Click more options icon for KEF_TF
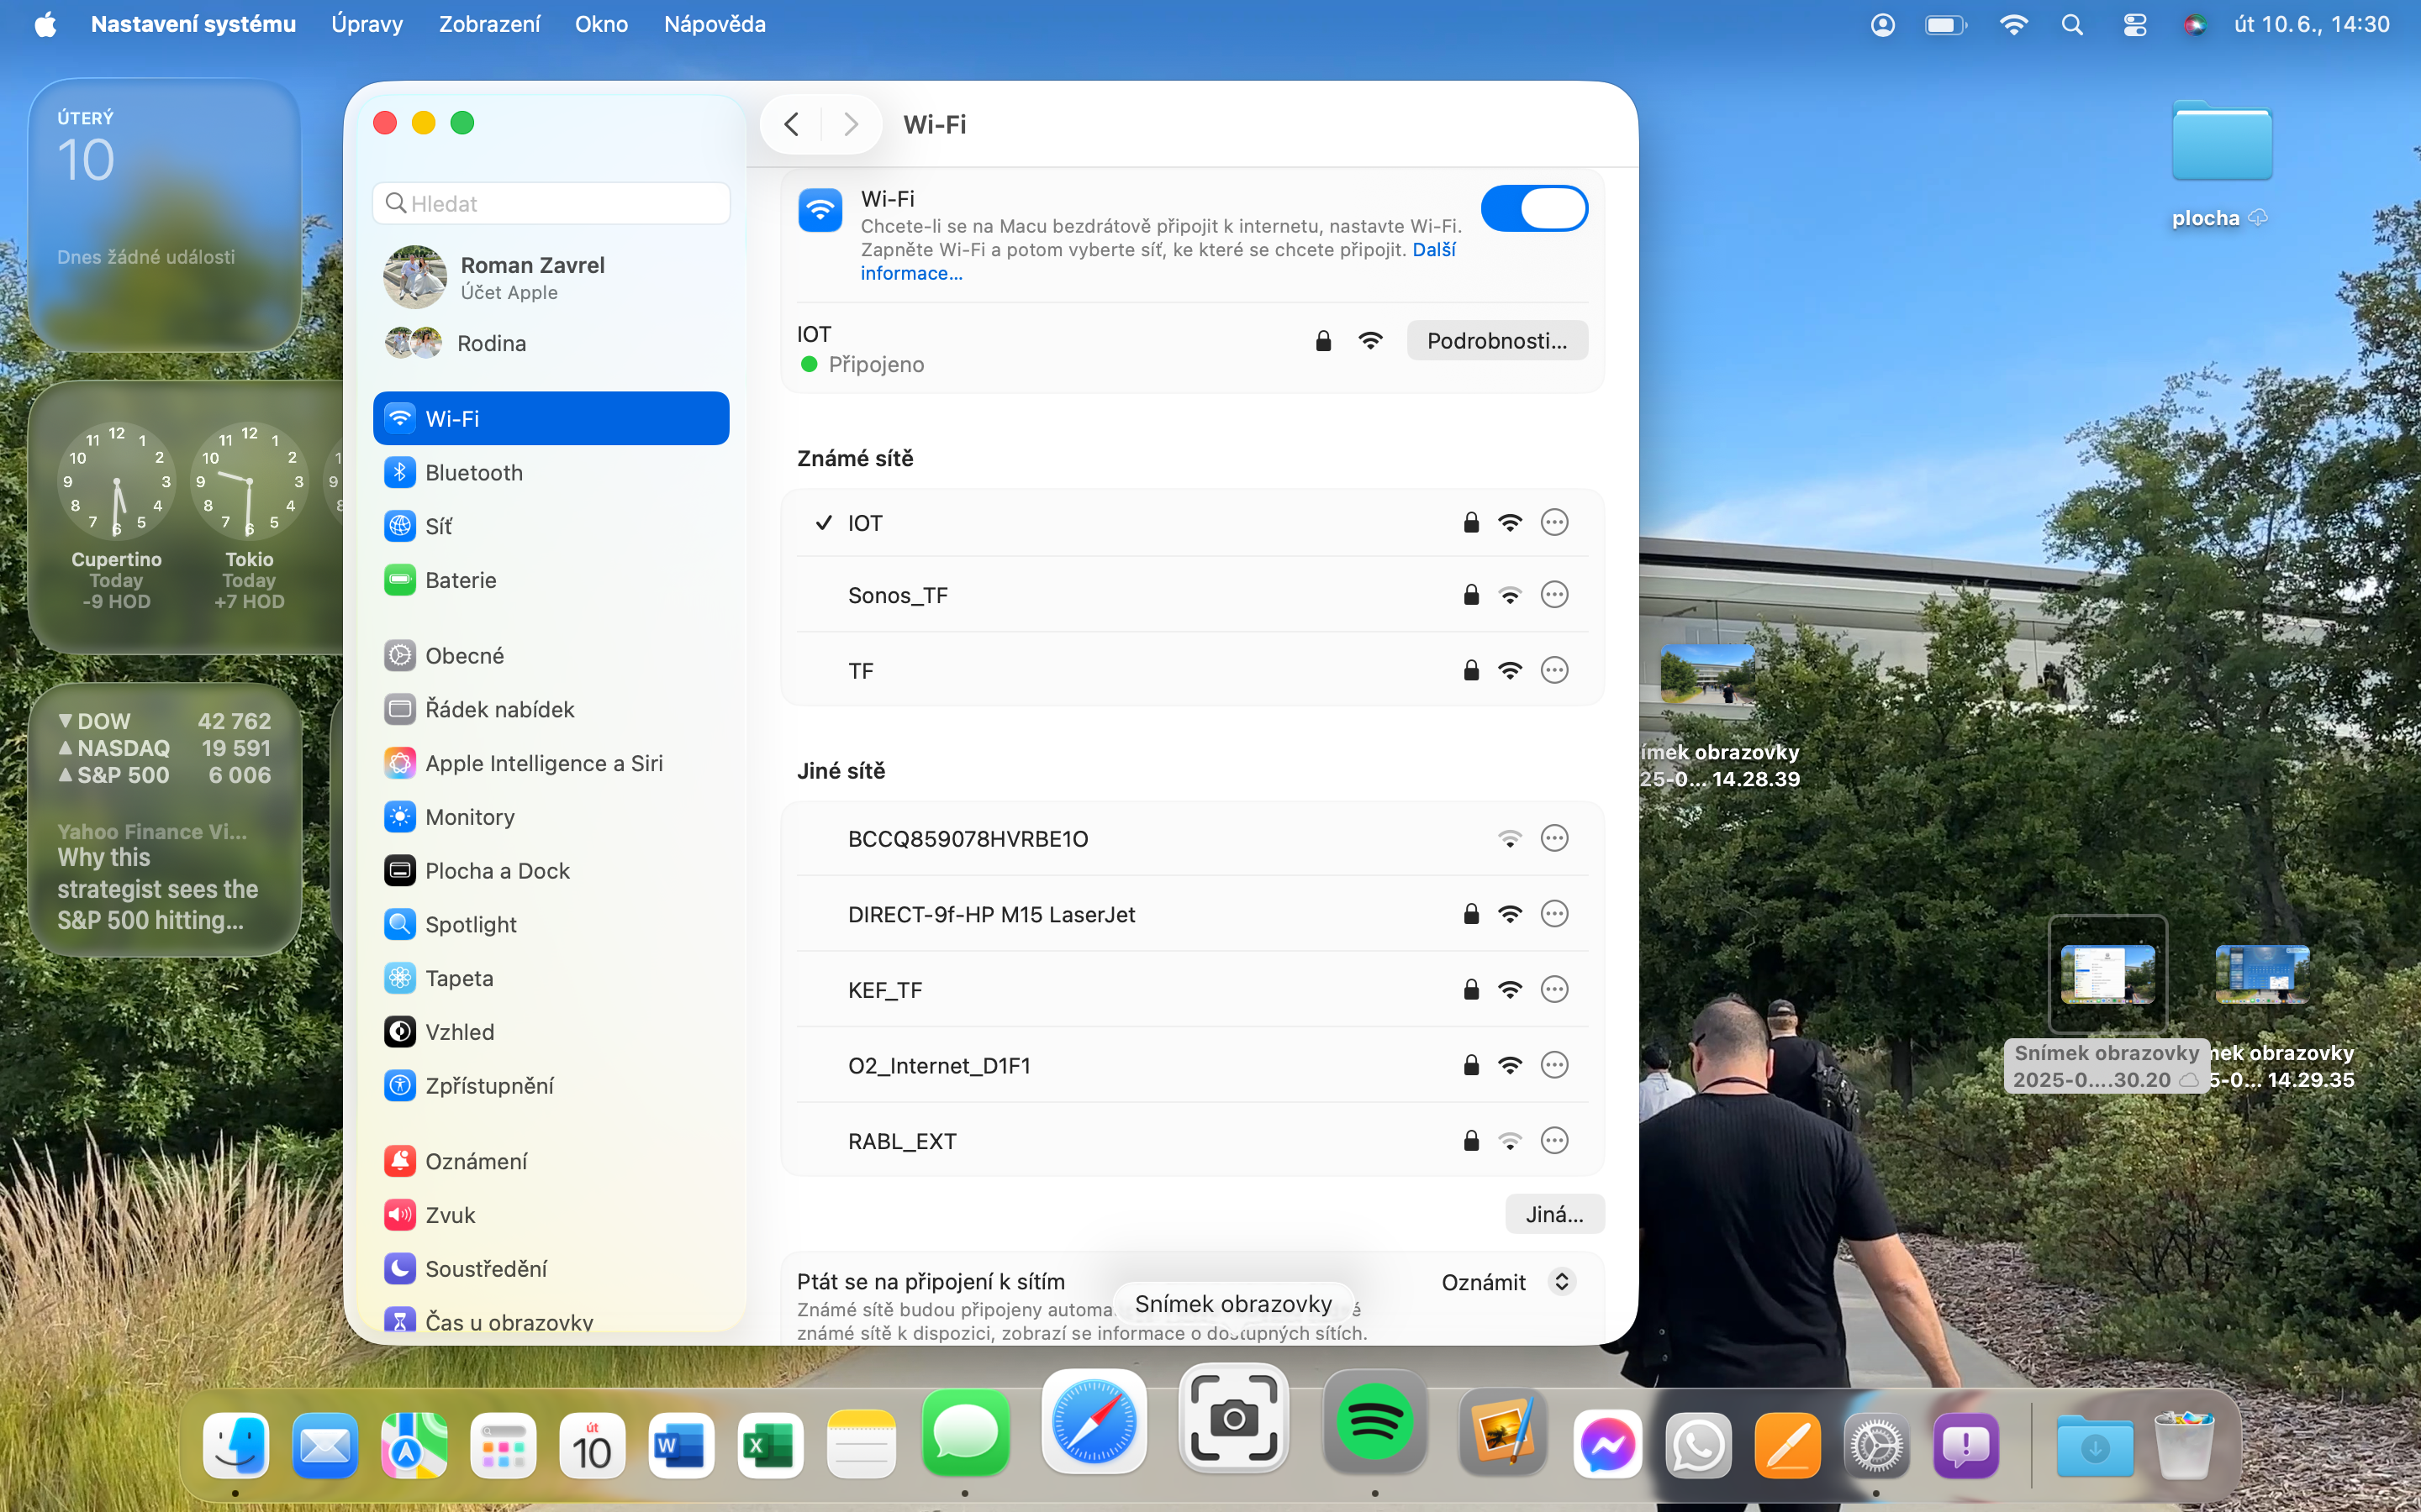This screenshot has height=1512, width=2421. [1553, 990]
